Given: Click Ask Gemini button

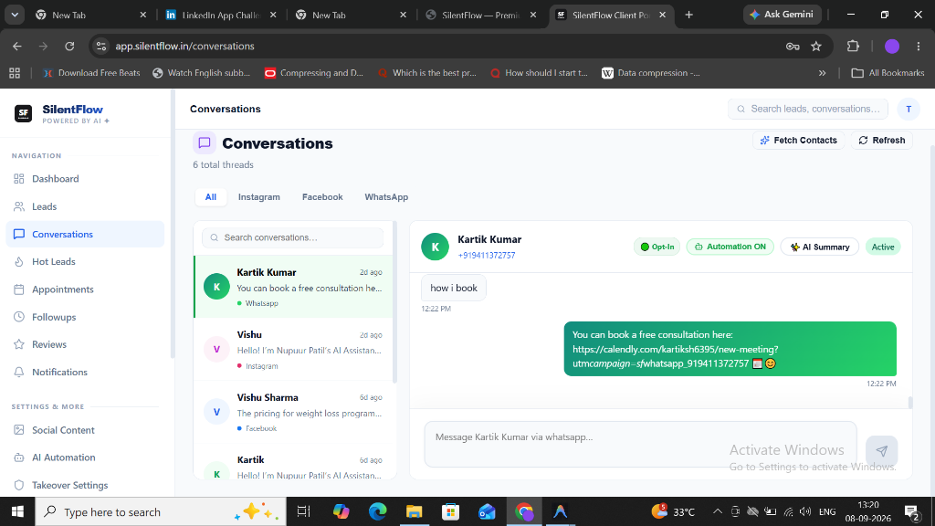Looking at the screenshot, I should coord(782,15).
